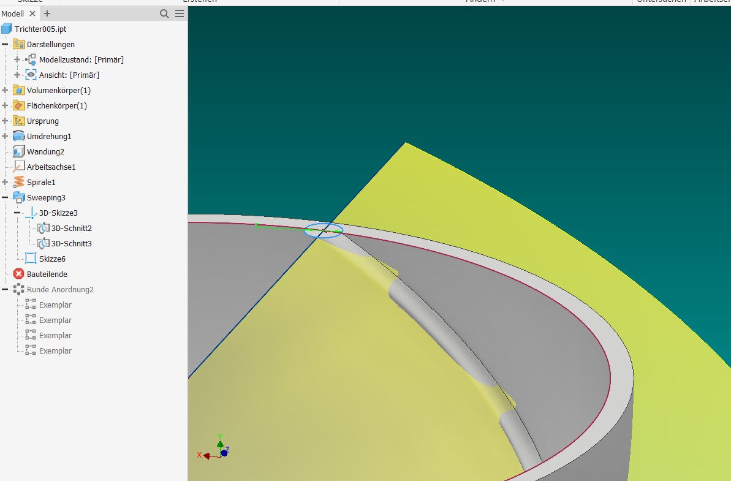Click the 3D-Skizze3 sketch icon

(31, 213)
